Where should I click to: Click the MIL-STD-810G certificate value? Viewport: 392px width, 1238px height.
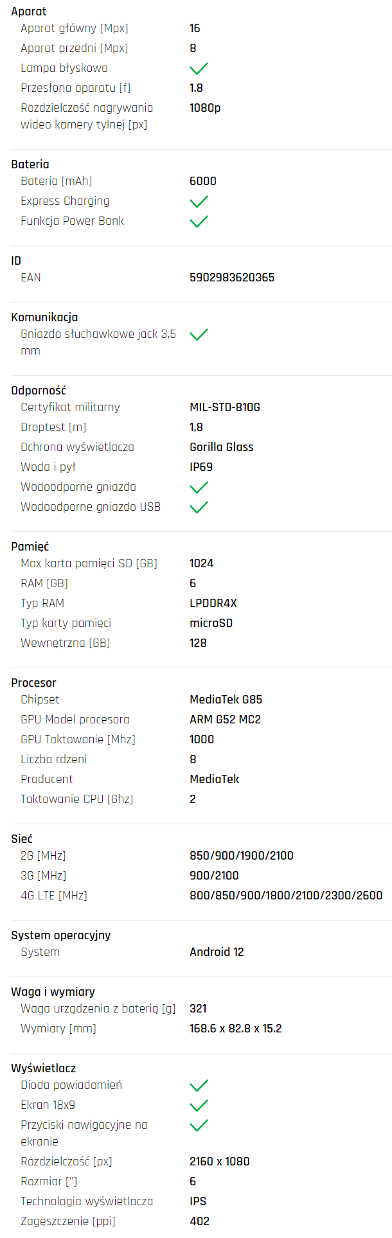point(225,407)
